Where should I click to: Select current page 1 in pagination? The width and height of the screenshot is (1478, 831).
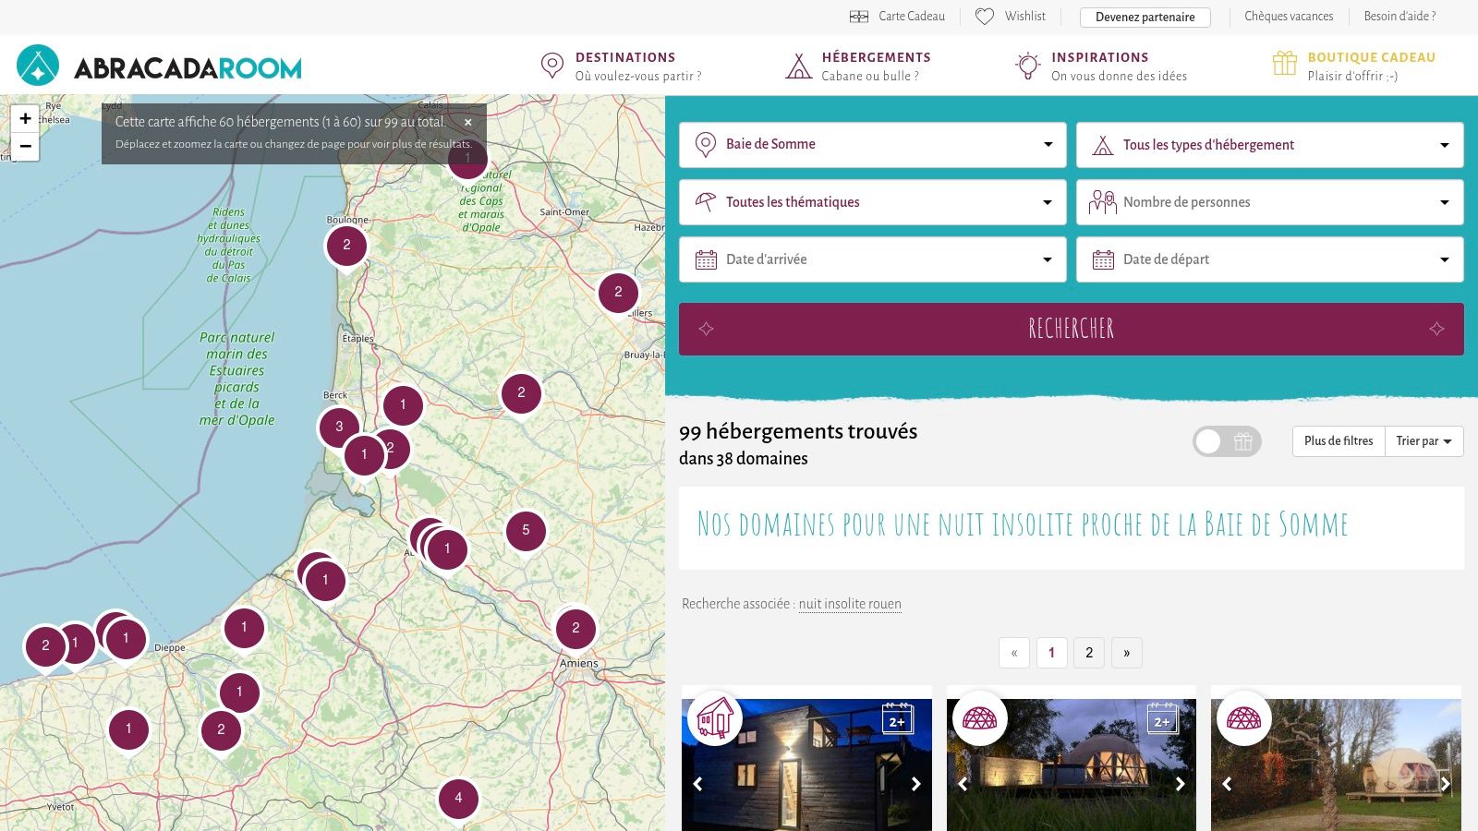click(1051, 653)
